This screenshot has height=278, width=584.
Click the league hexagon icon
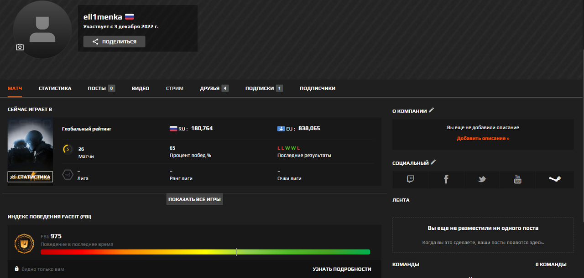(68, 175)
